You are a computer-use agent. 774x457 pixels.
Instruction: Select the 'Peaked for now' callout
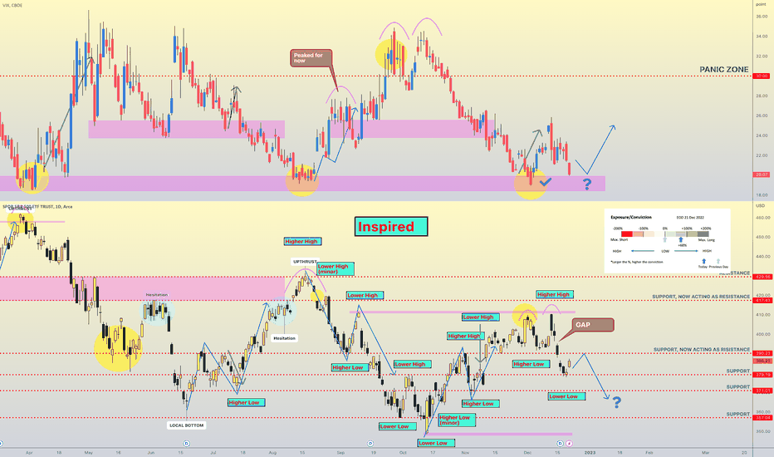pyautogui.click(x=311, y=58)
